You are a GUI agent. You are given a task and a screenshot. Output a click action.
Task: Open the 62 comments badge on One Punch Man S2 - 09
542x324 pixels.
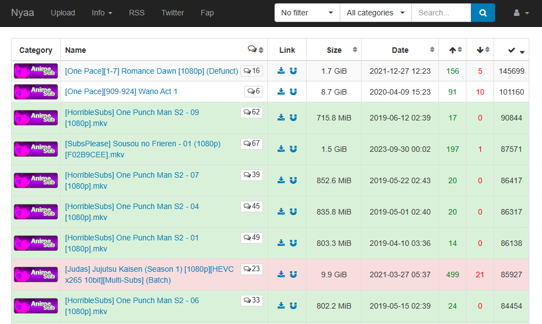(251, 112)
